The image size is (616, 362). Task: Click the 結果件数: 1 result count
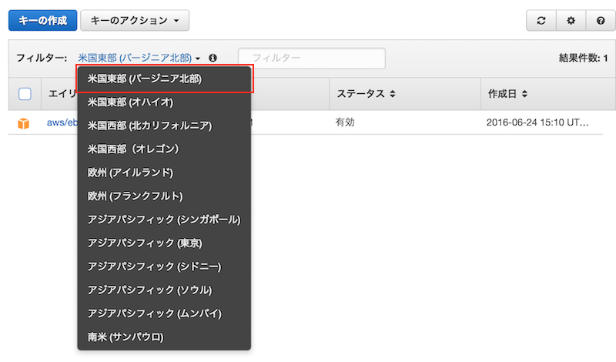tap(584, 59)
